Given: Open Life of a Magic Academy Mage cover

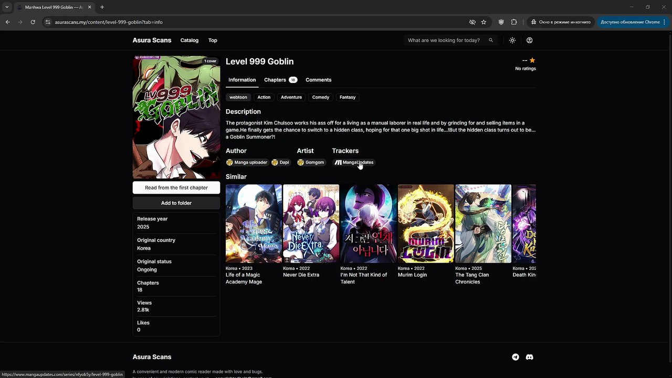Looking at the screenshot, I should point(254,223).
